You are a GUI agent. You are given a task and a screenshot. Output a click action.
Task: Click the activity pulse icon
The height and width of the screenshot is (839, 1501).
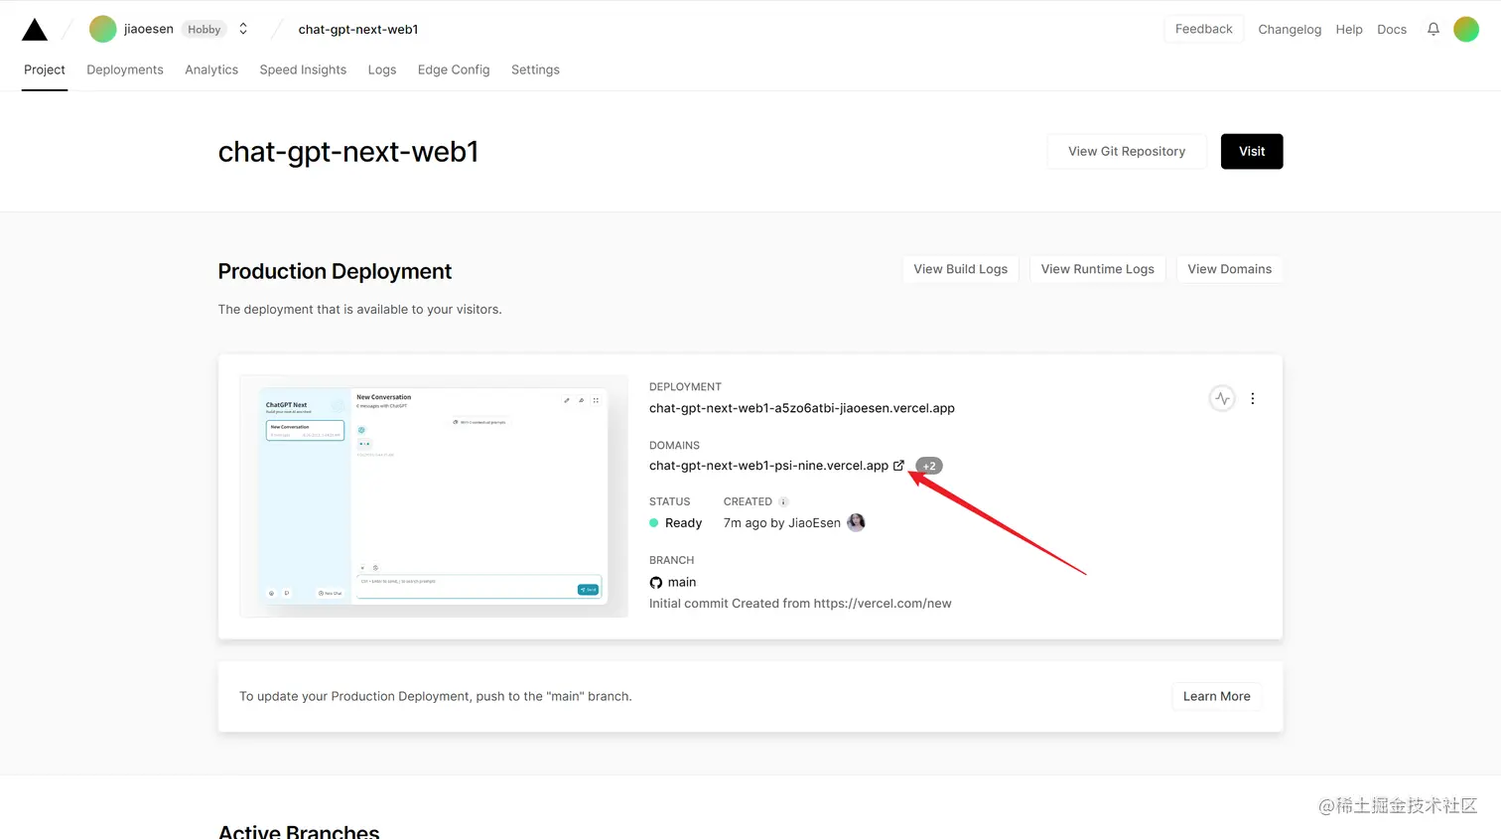[1222, 398]
